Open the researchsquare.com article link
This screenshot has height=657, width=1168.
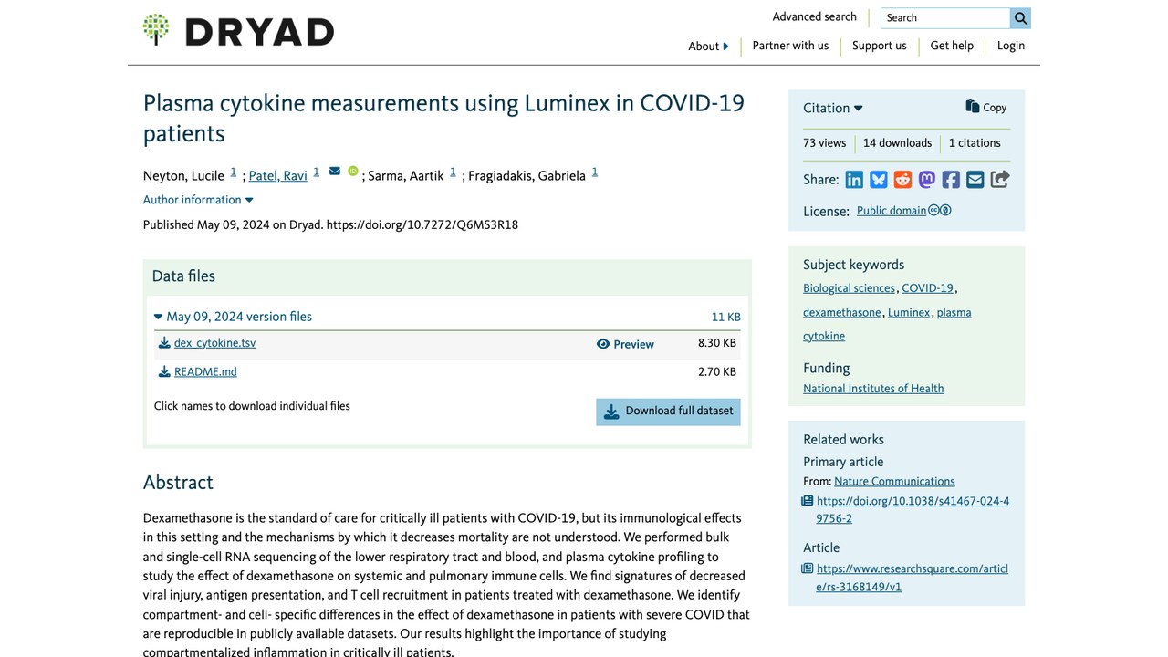point(912,578)
